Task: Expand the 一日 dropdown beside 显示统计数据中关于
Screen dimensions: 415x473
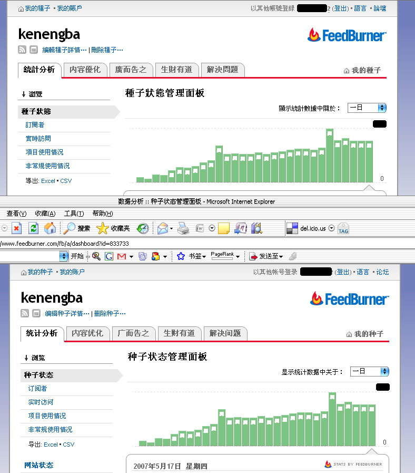Action: pyautogui.click(x=370, y=371)
